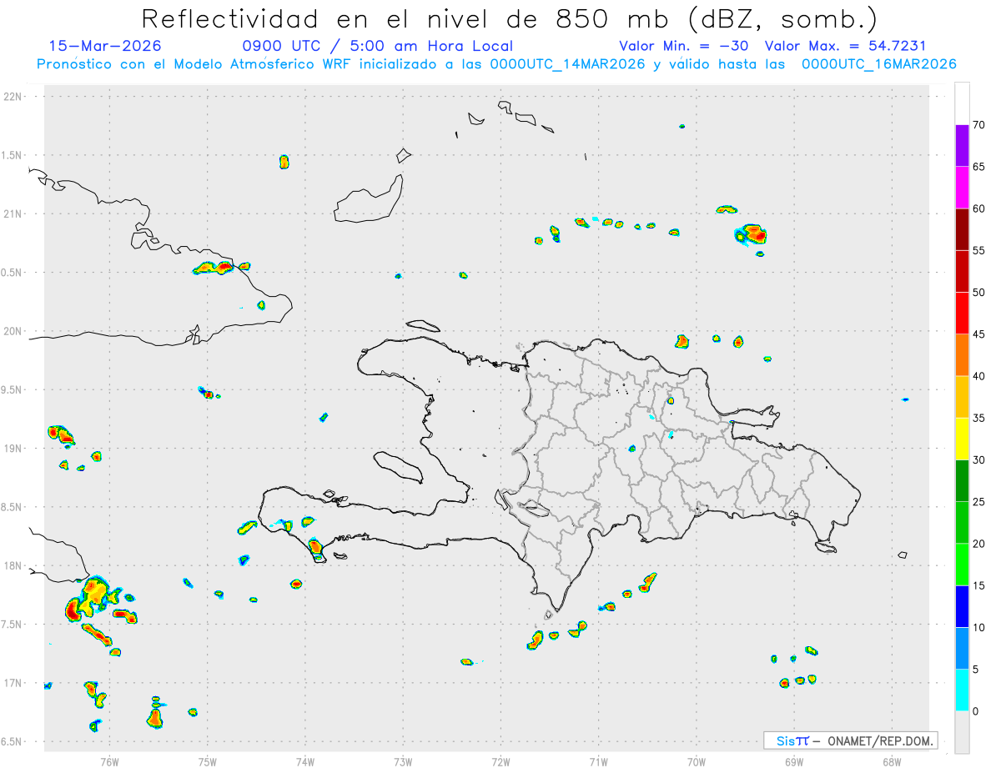Select the 17N latitude axis label
The height and width of the screenshot is (773, 1001).
coord(14,683)
